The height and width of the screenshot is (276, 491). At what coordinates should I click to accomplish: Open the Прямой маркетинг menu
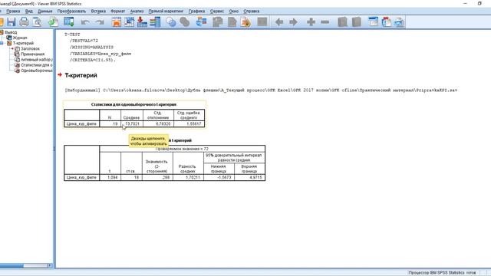click(x=166, y=11)
